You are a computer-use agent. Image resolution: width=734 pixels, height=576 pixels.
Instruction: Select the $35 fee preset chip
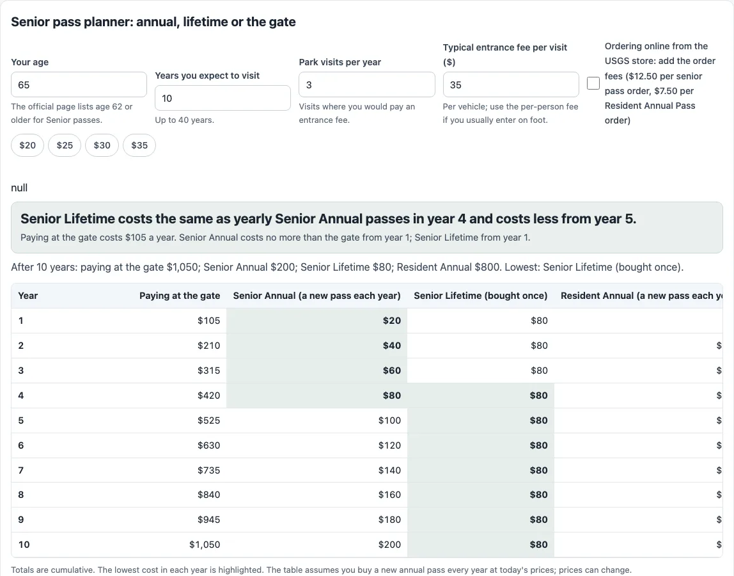139,145
